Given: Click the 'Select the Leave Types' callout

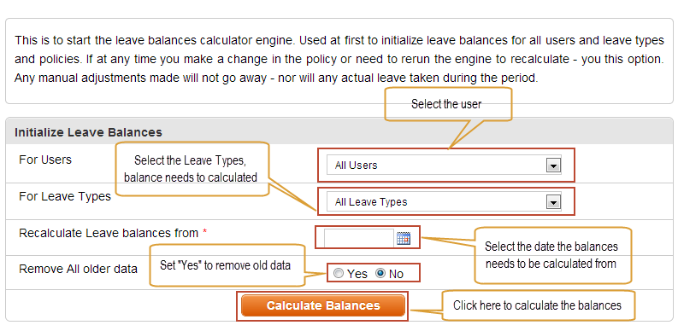Looking at the screenshot, I should [192, 169].
